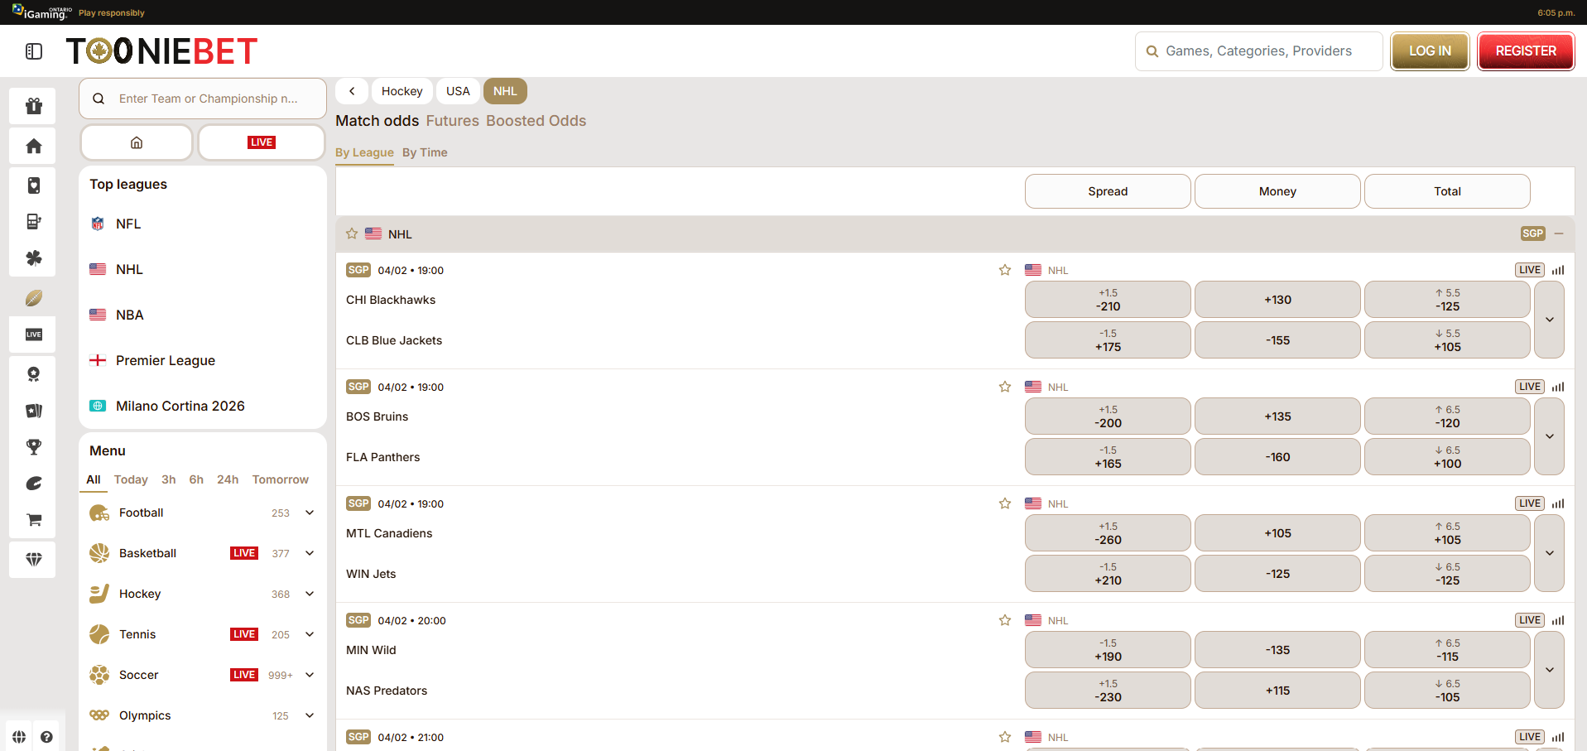Expand the Hockey category in the menu

[x=309, y=594]
